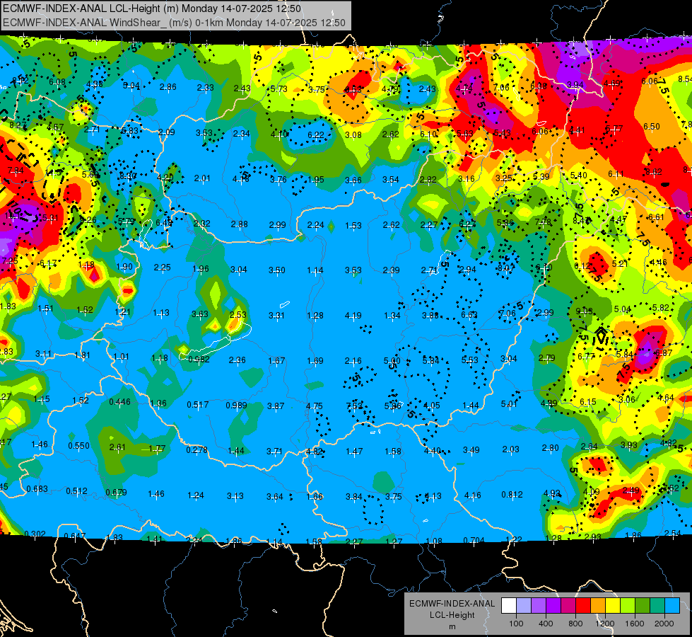Image resolution: width=692 pixels, height=637 pixels.
Task: Click the wind shear value 0.517
Action: tap(198, 404)
